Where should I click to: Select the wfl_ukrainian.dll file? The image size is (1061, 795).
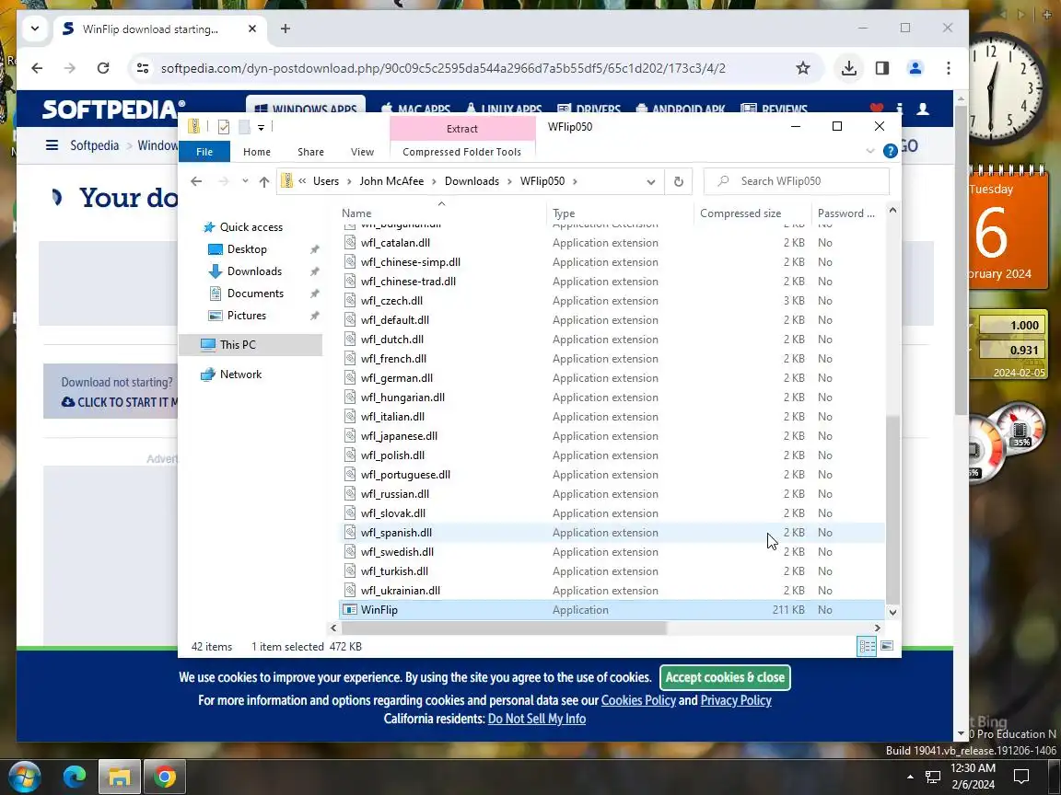pos(611,591)
